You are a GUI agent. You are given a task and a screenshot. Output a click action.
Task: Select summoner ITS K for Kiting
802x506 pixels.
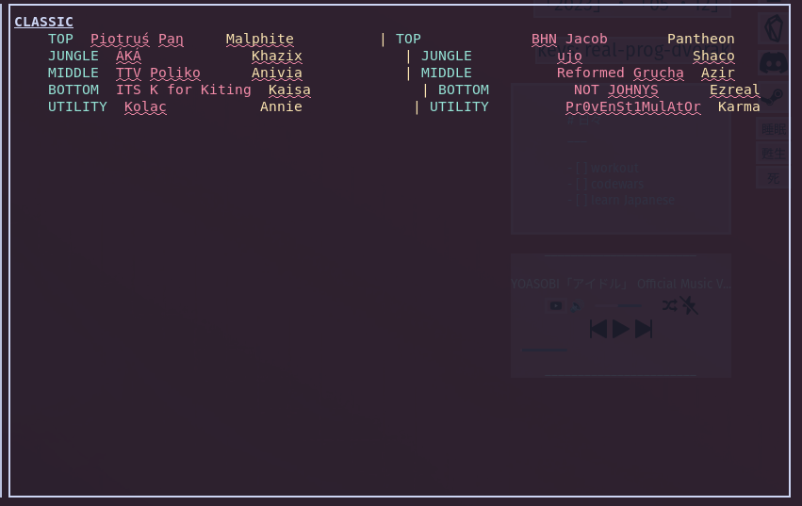[x=184, y=90]
